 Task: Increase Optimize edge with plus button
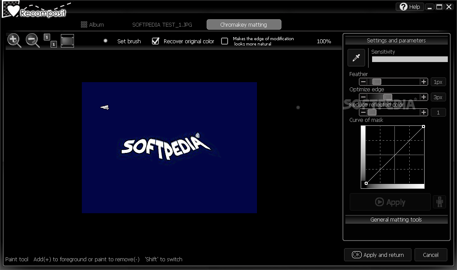coord(424,97)
